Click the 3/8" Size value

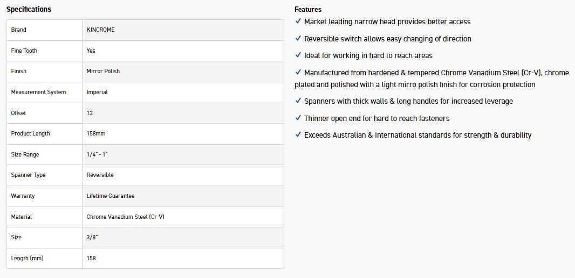(92, 237)
